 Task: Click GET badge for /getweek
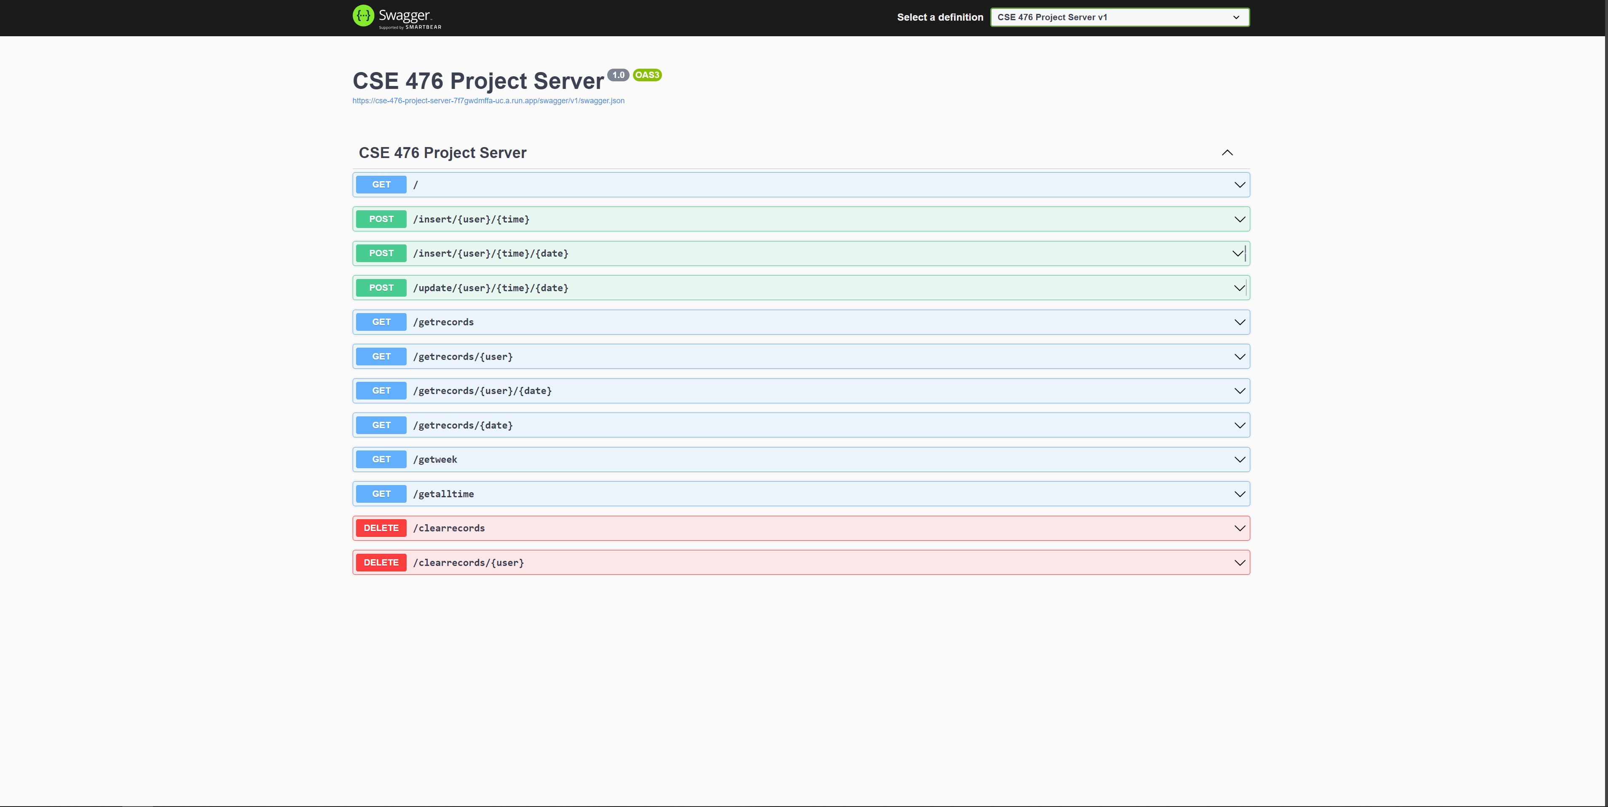pos(381,459)
